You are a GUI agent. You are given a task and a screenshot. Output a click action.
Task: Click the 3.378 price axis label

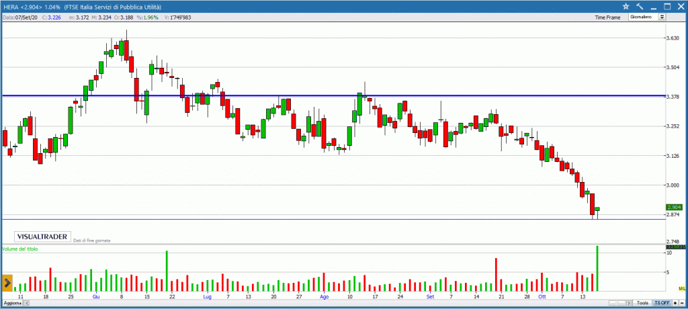(x=673, y=97)
